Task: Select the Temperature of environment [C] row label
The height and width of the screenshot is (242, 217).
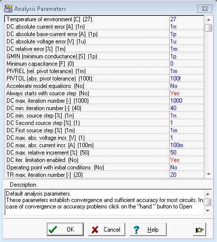Action: (x=49, y=19)
